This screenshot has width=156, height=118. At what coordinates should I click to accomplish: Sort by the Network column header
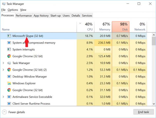point(138,27)
